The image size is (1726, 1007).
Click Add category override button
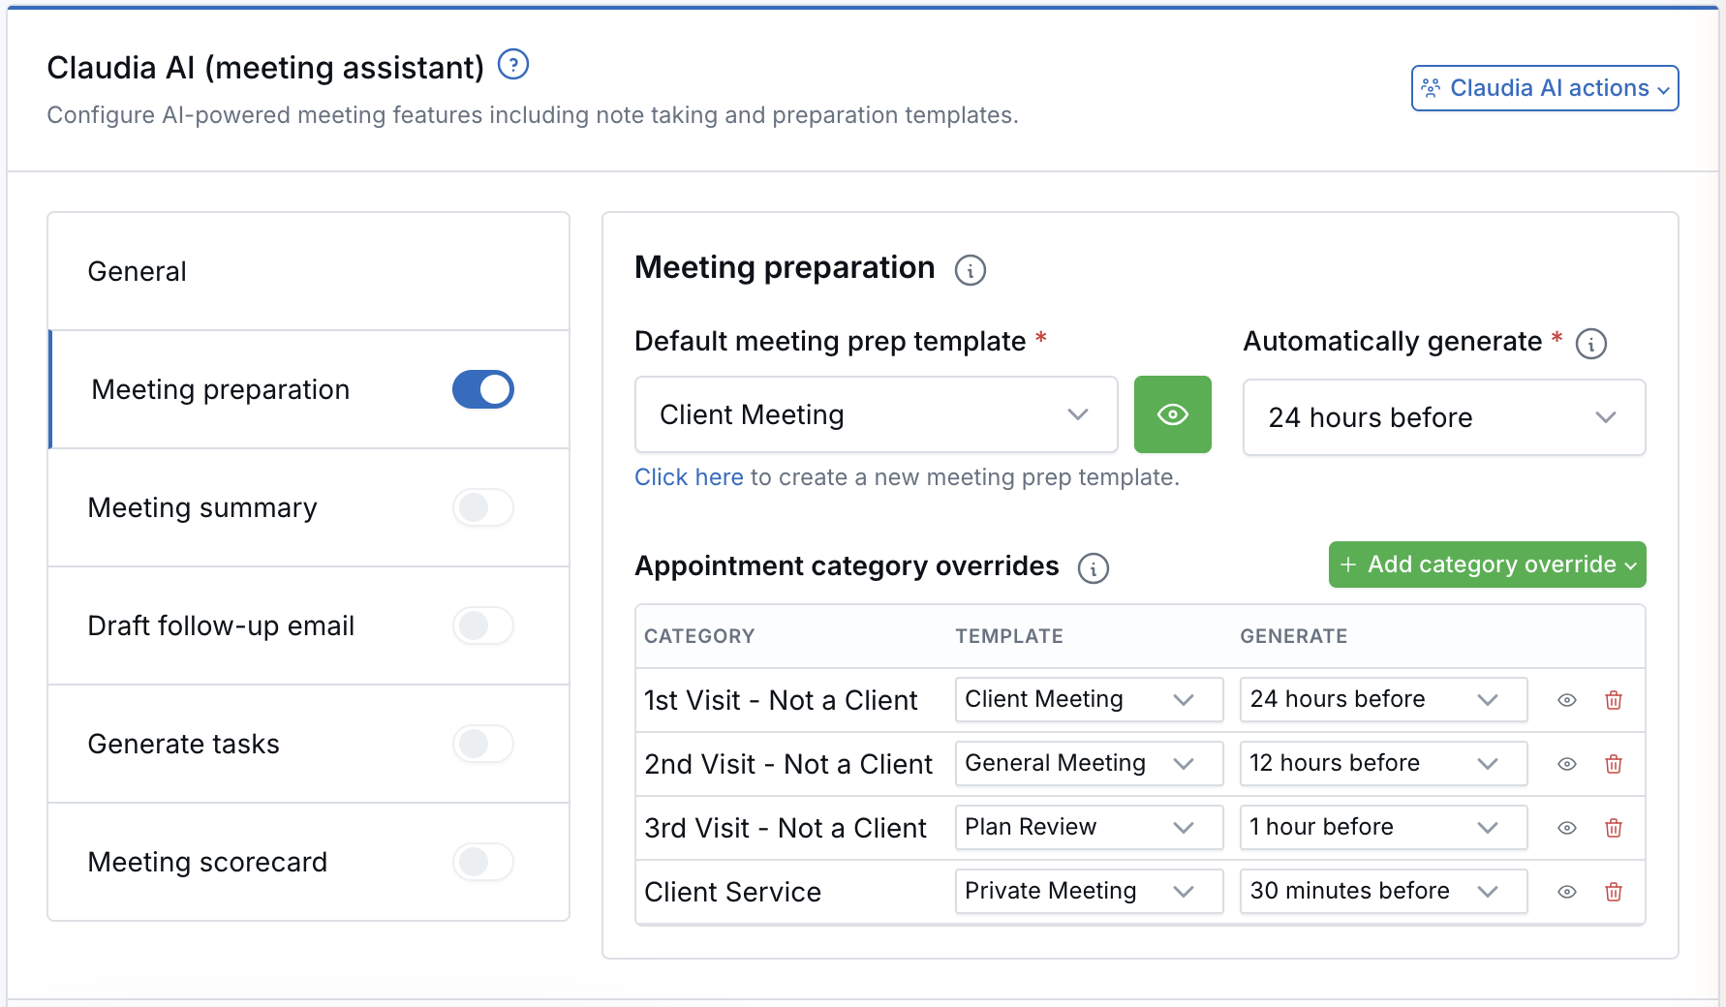pyautogui.click(x=1487, y=565)
